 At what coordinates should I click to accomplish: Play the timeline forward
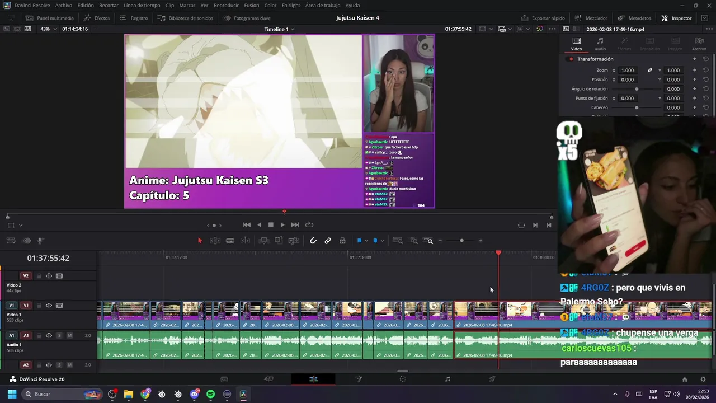pyautogui.click(x=282, y=225)
